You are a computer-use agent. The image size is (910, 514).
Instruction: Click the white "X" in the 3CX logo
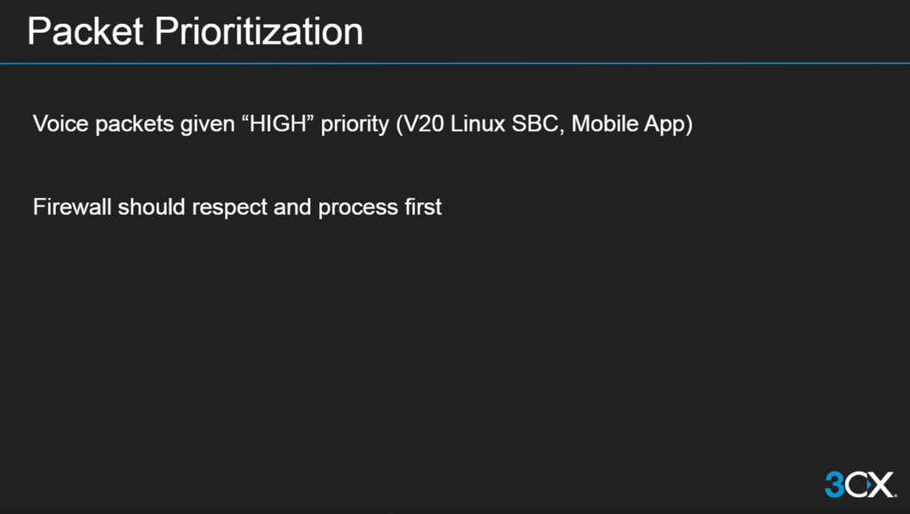880,485
